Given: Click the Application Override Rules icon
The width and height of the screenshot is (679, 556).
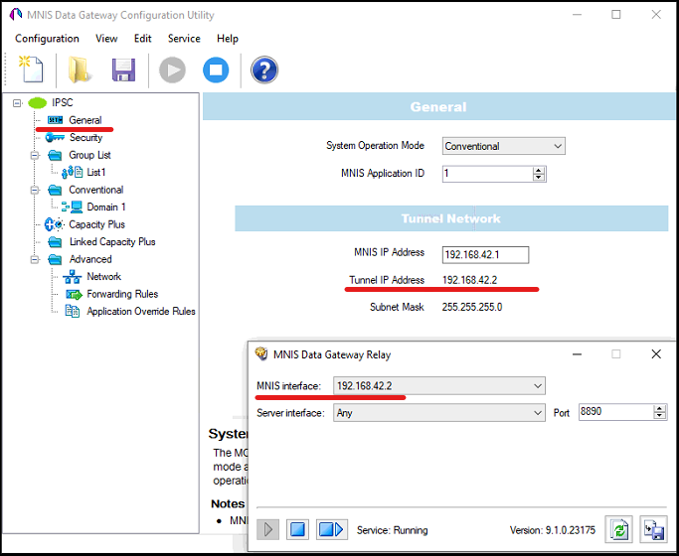Looking at the screenshot, I should point(72,312).
